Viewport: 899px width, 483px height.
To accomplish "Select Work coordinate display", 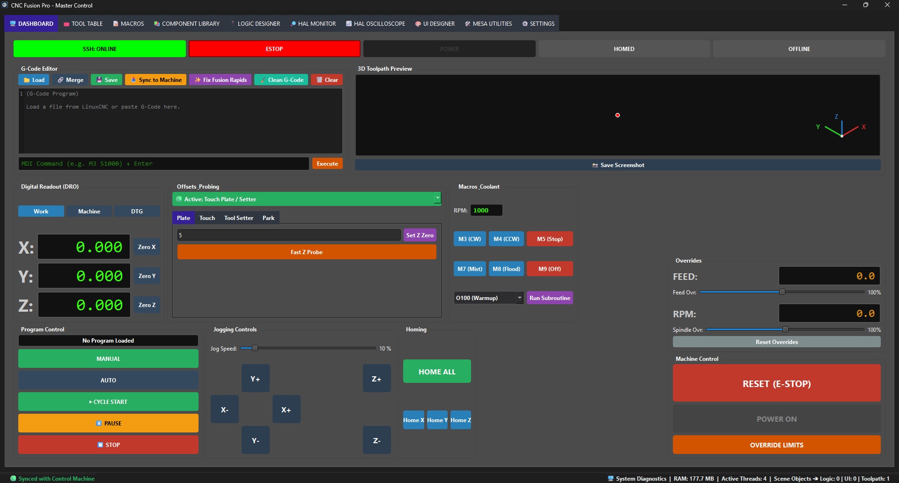I will coord(41,212).
